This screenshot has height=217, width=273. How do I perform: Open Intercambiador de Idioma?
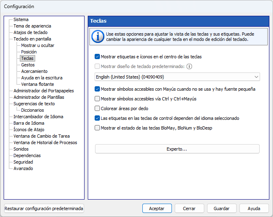(38, 117)
